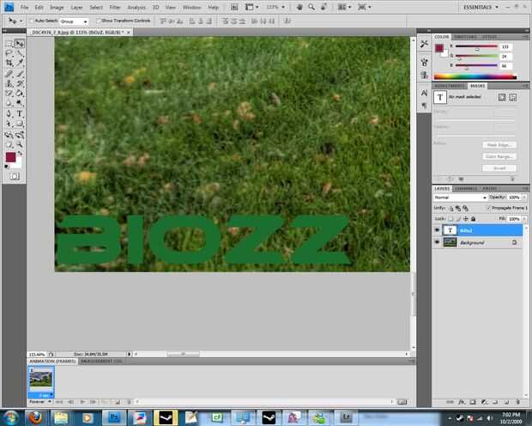
Task: Select the Pen tool
Action: pos(9,114)
